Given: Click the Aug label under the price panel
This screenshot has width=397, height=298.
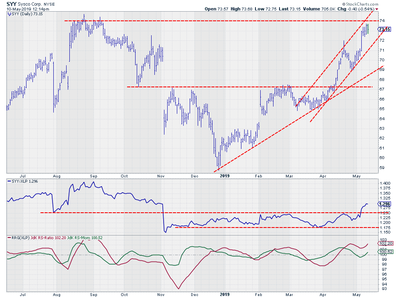Looking at the screenshot, I should 57,176.
